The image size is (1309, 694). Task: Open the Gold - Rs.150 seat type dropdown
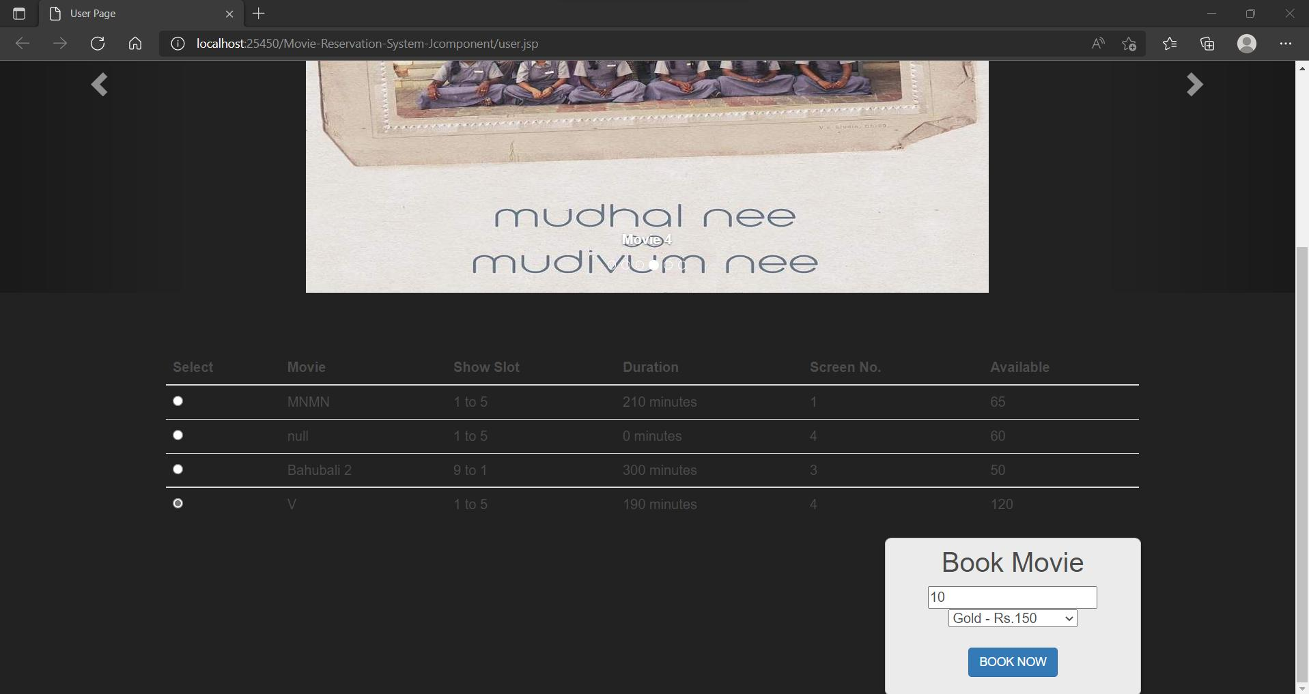(1011, 618)
